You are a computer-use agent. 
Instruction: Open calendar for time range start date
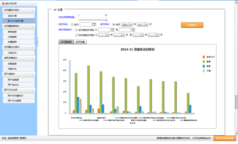(112, 30)
